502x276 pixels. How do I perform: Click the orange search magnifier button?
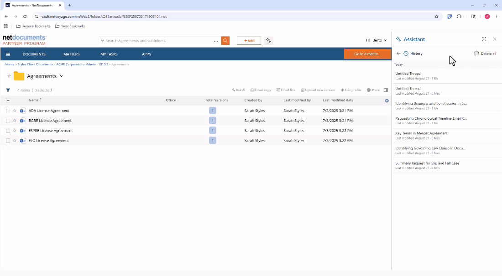point(225,41)
